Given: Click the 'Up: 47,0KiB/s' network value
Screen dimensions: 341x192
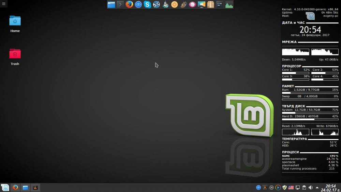Looking at the screenshot, I should pyautogui.click(x=329, y=59).
